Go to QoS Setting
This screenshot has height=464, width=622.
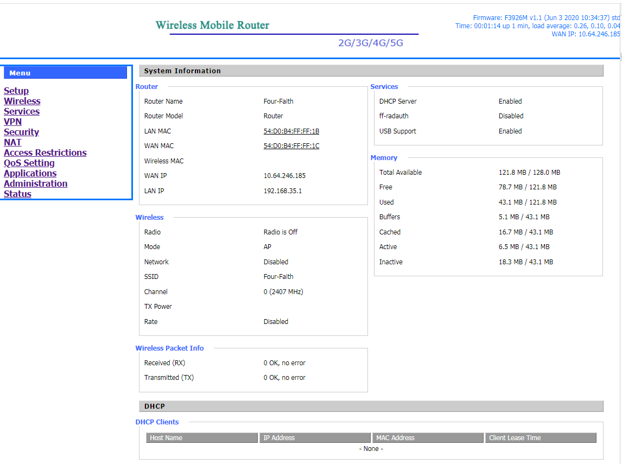[x=29, y=163]
